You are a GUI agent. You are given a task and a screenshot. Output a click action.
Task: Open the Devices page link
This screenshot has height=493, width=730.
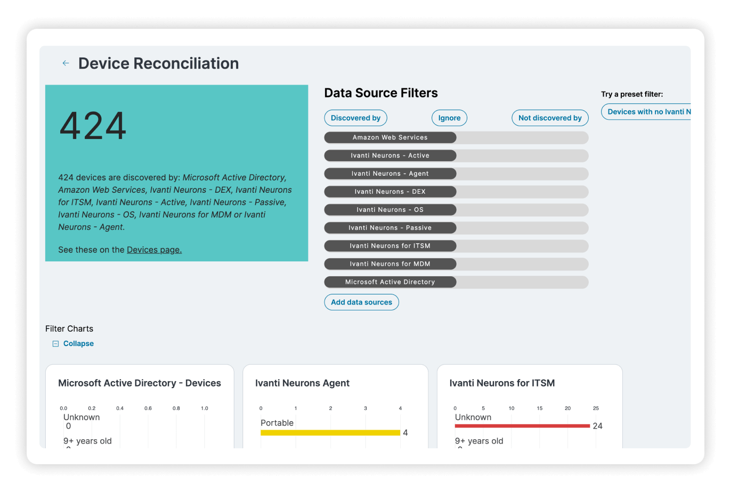pos(154,250)
